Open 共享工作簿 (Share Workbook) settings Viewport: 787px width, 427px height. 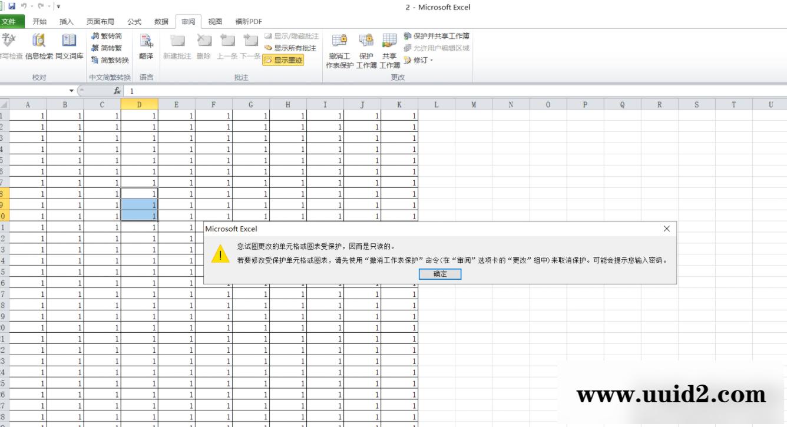tap(389, 49)
